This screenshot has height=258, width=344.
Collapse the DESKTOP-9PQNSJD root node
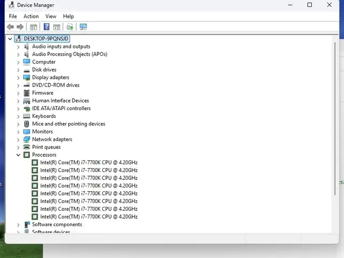[10, 39]
